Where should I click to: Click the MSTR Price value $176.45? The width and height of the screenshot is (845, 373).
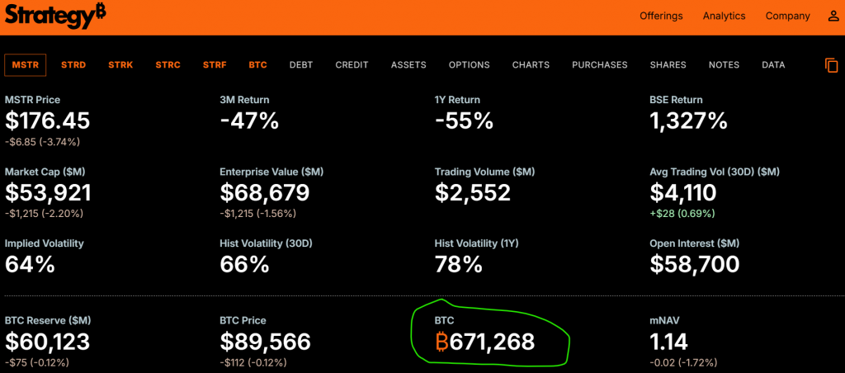tap(47, 120)
